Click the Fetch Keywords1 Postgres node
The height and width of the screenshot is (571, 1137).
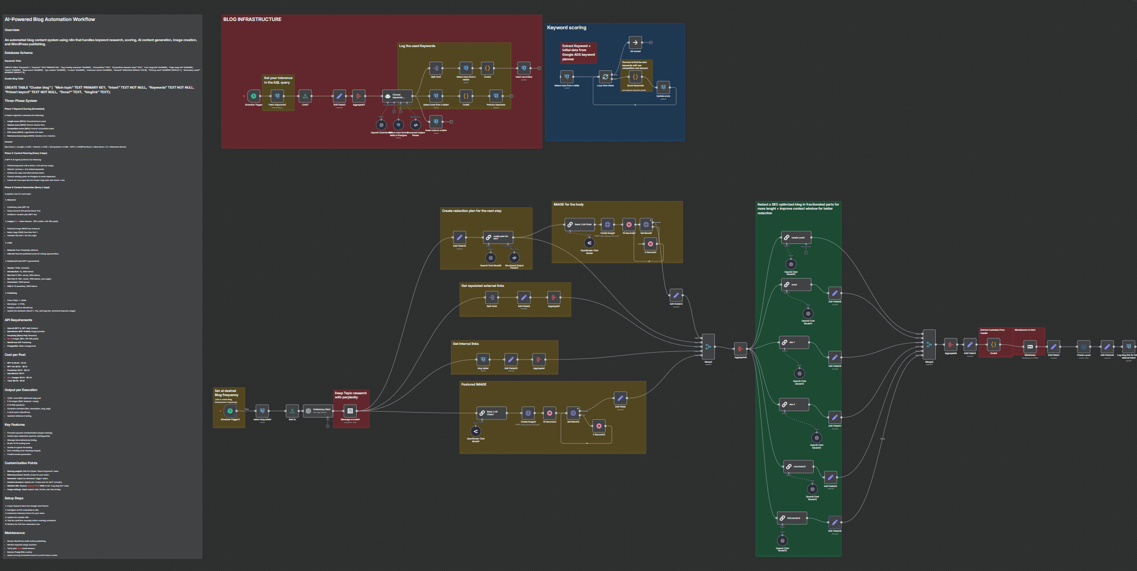point(277,96)
